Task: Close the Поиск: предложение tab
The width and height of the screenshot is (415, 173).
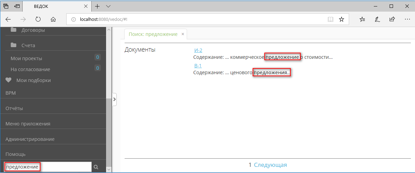Action: 183,34
